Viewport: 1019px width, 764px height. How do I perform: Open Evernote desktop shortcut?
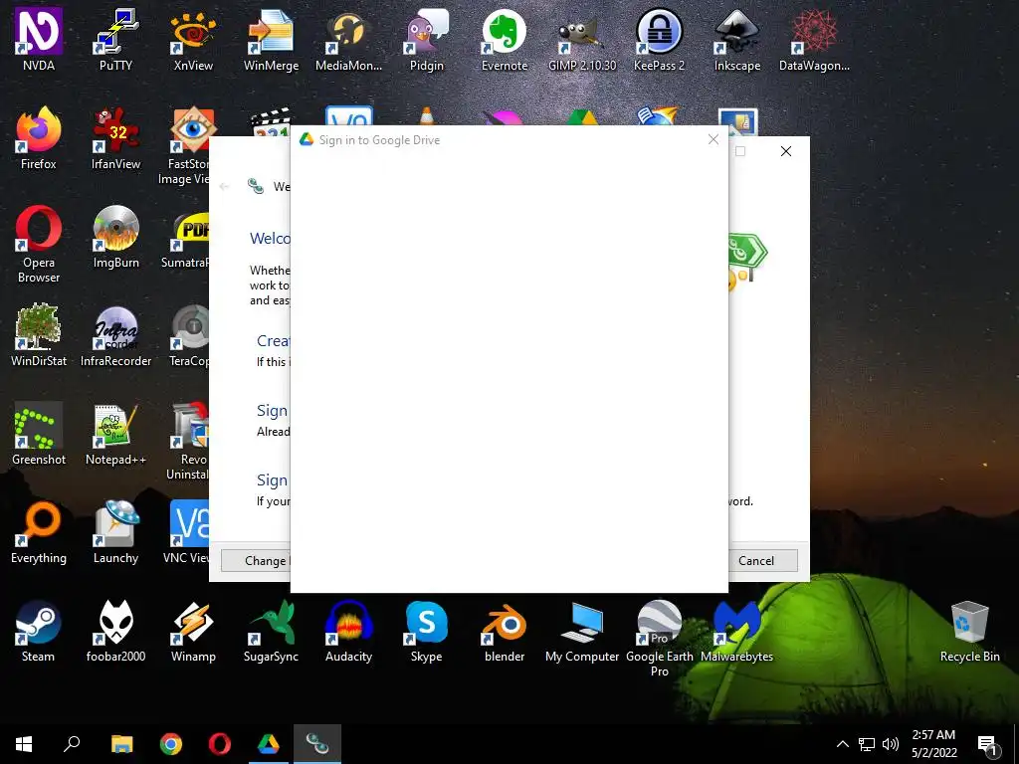coord(505,39)
